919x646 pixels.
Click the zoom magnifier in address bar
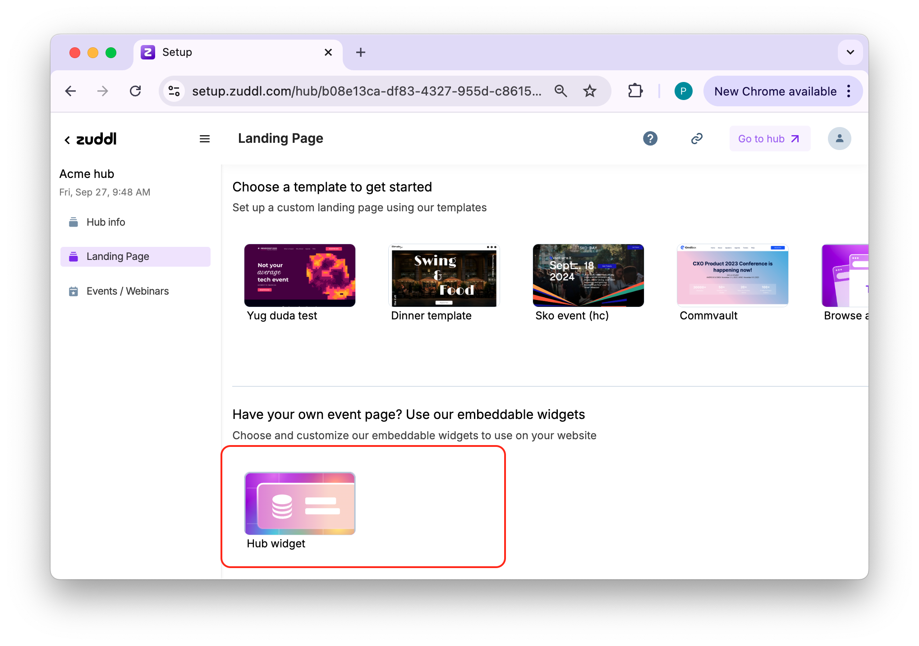561,91
